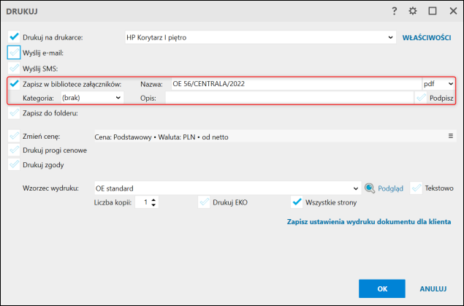Close the Drukuj dialog
The height and width of the screenshot is (306, 464).
452,11
